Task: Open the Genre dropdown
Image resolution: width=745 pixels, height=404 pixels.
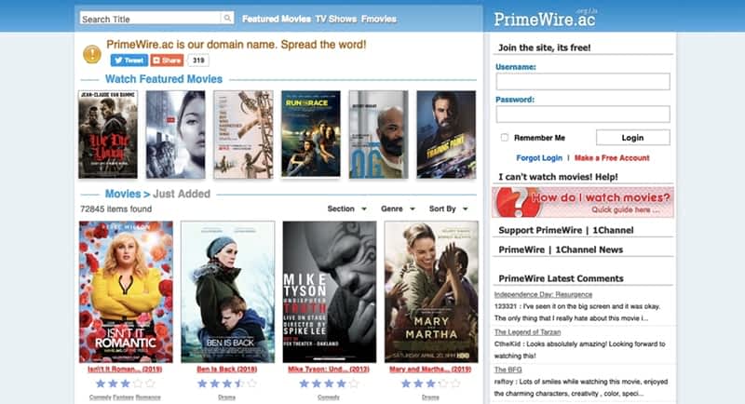Action: (x=398, y=209)
